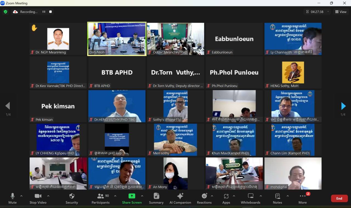Image resolution: width=351 pixels, height=208 pixels.
Task: Select BTB APHD participant tile
Action: [x=117, y=73]
